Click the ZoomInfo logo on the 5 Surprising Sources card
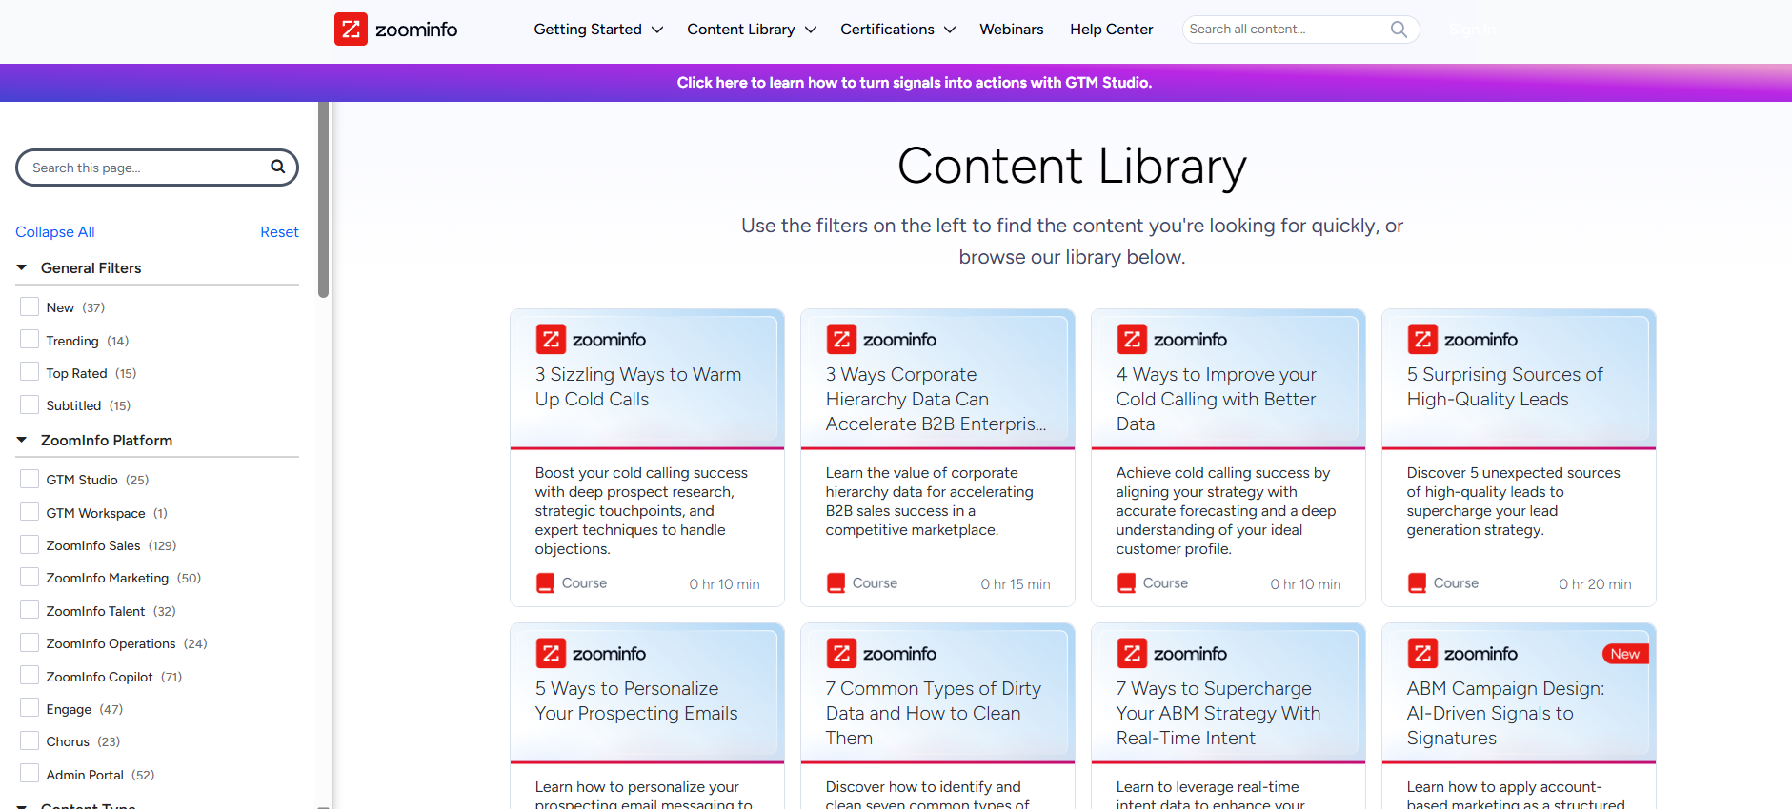Viewport: 1792px width, 809px height. [1462, 339]
